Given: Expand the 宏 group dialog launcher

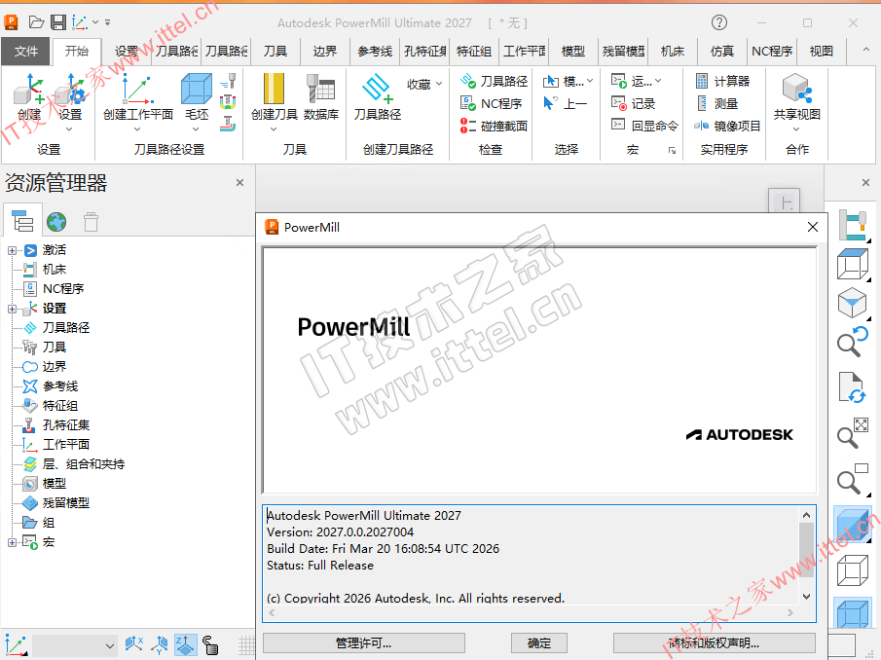Looking at the screenshot, I should coord(672,151).
